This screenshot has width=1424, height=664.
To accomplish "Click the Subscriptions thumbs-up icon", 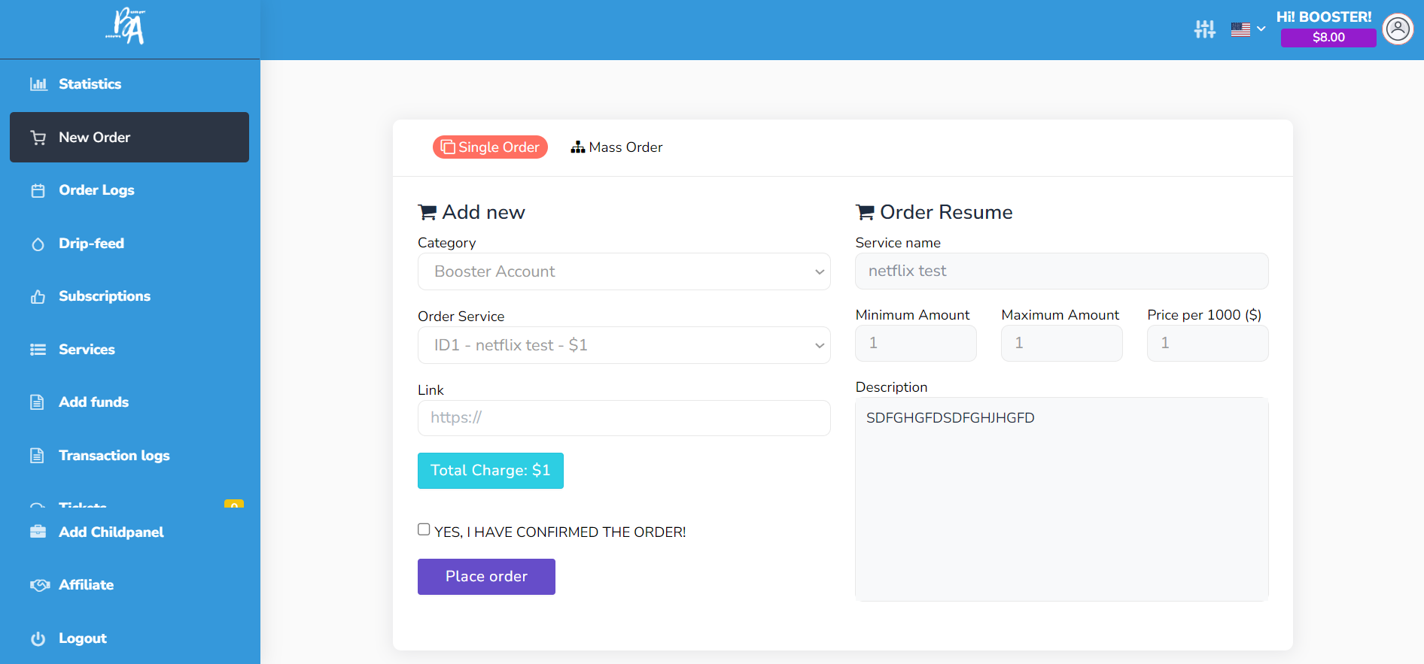I will (38, 297).
